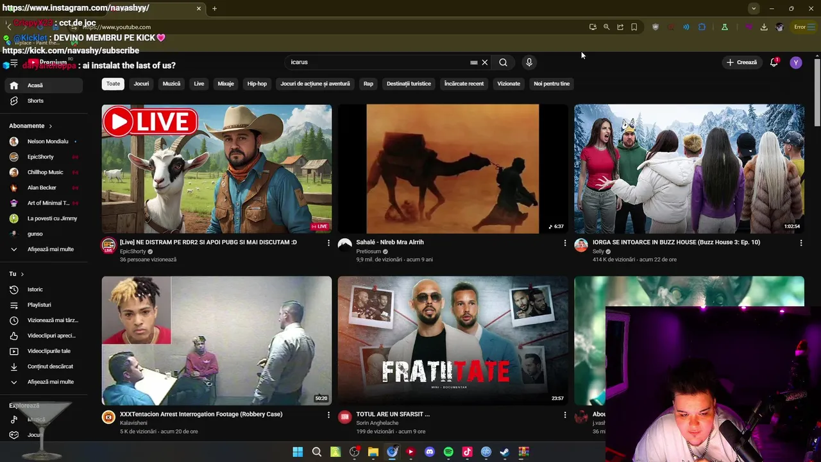Start voice search with the microphone icon

click(x=529, y=62)
